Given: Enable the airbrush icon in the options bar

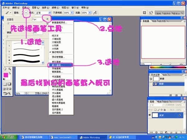Looking at the screenshot, I should pos(95,13).
